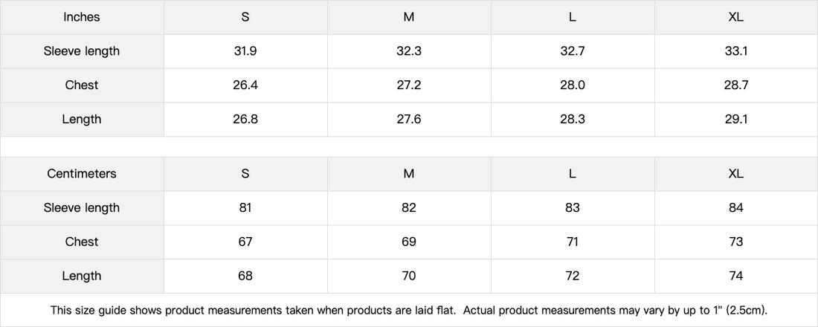Select the 31.9 sleeve length value
818x327 pixels.
(245, 51)
